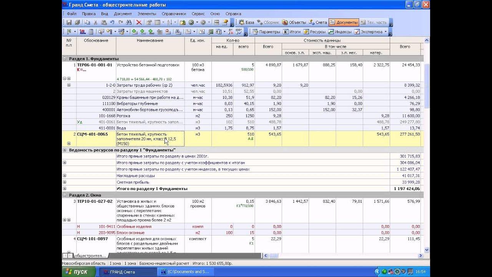492x277 pixels.
Task: Select the ТЕР06-01-001-01 code cell
Action: click(96, 72)
